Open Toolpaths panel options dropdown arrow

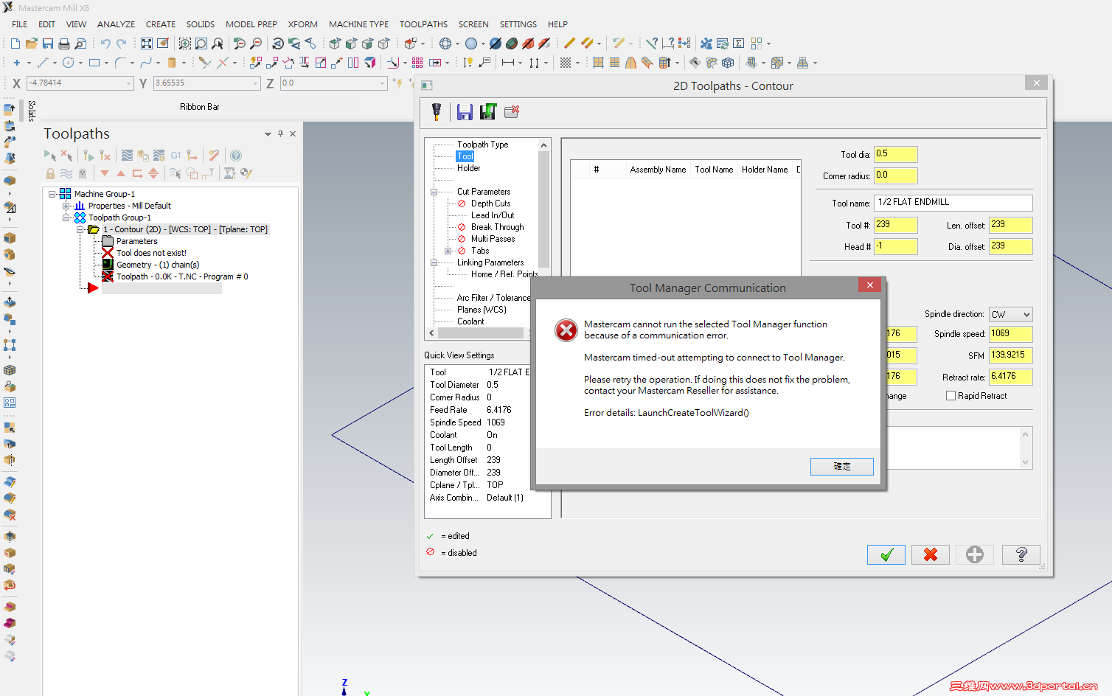[268, 134]
